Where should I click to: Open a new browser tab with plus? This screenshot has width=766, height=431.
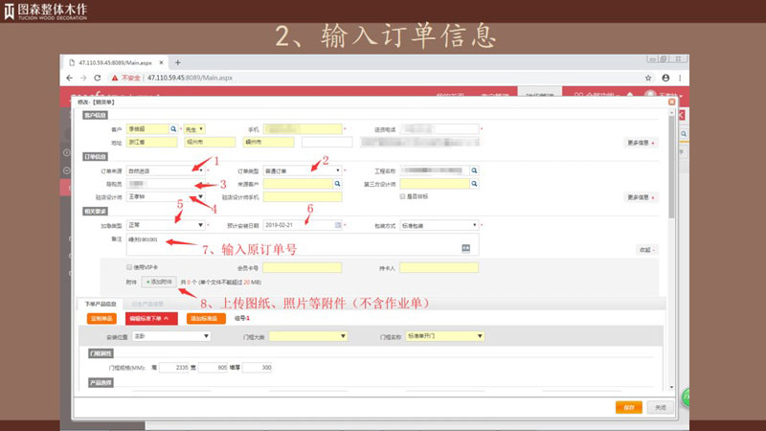pos(178,61)
